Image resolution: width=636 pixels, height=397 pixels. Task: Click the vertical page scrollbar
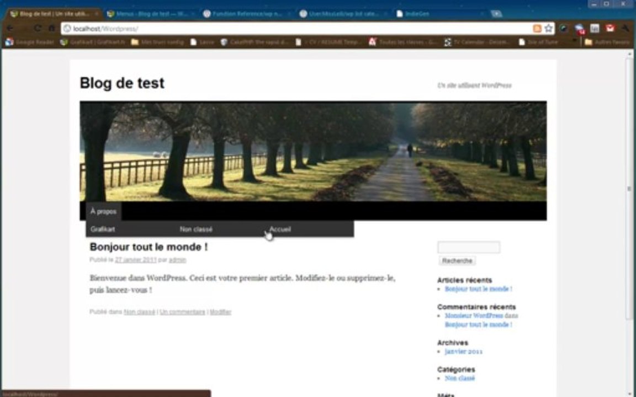pyautogui.click(x=629, y=190)
